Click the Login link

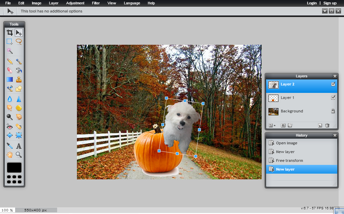pyautogui.click(x=312, y=3)
